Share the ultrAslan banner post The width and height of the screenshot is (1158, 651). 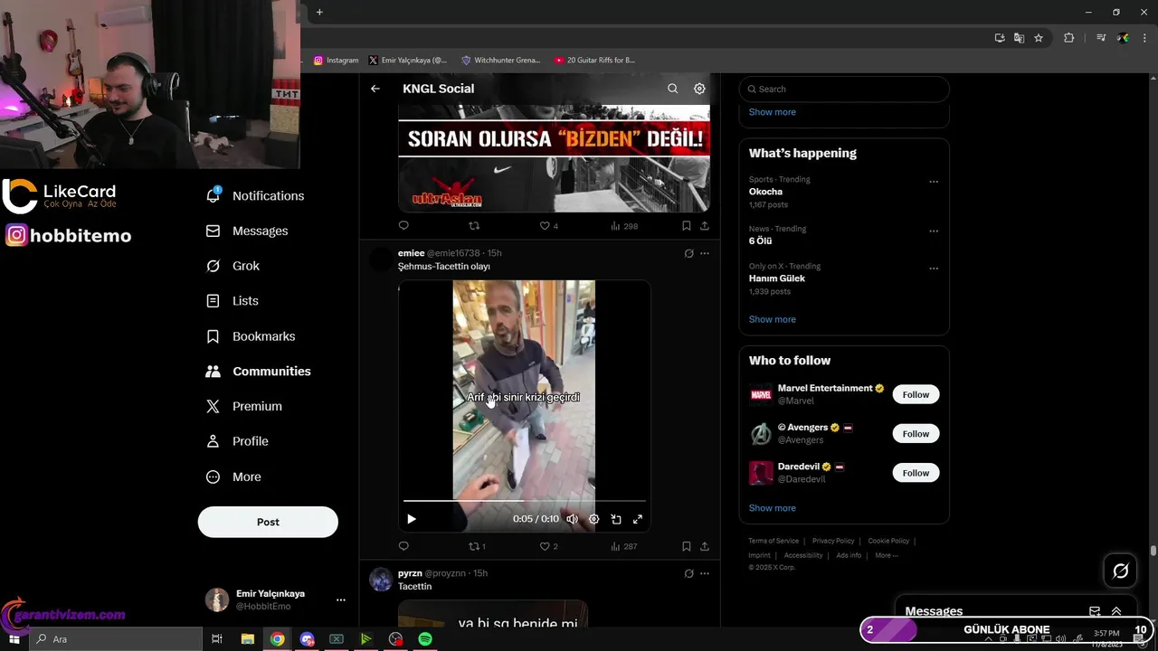(705, 226)
